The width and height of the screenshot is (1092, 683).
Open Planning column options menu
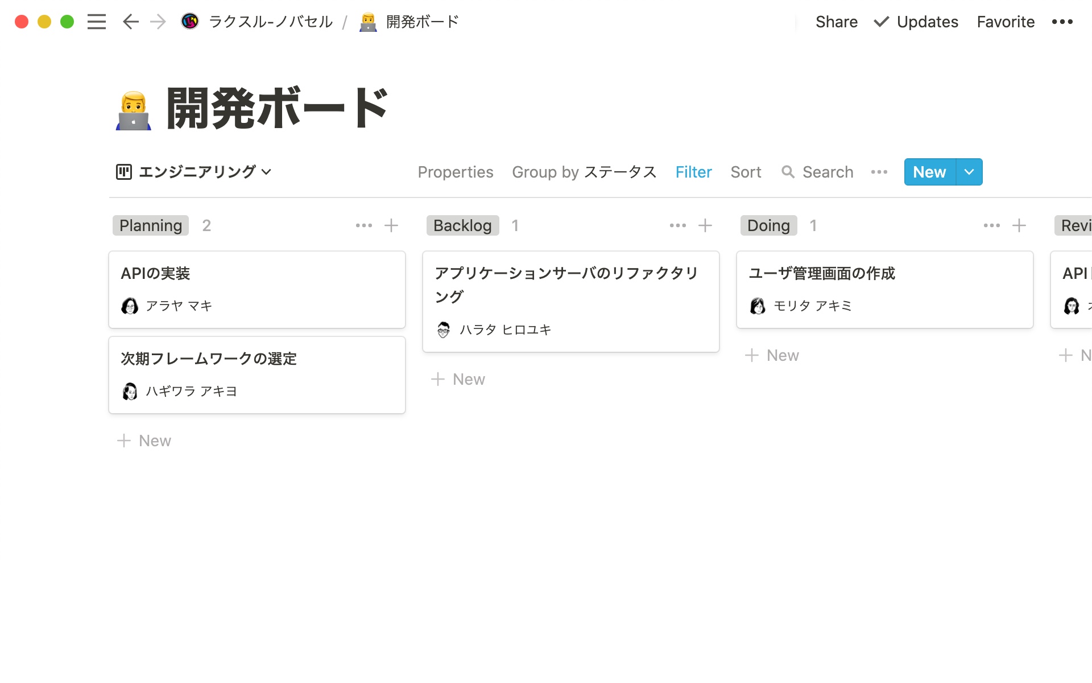(x=364, y=225)
